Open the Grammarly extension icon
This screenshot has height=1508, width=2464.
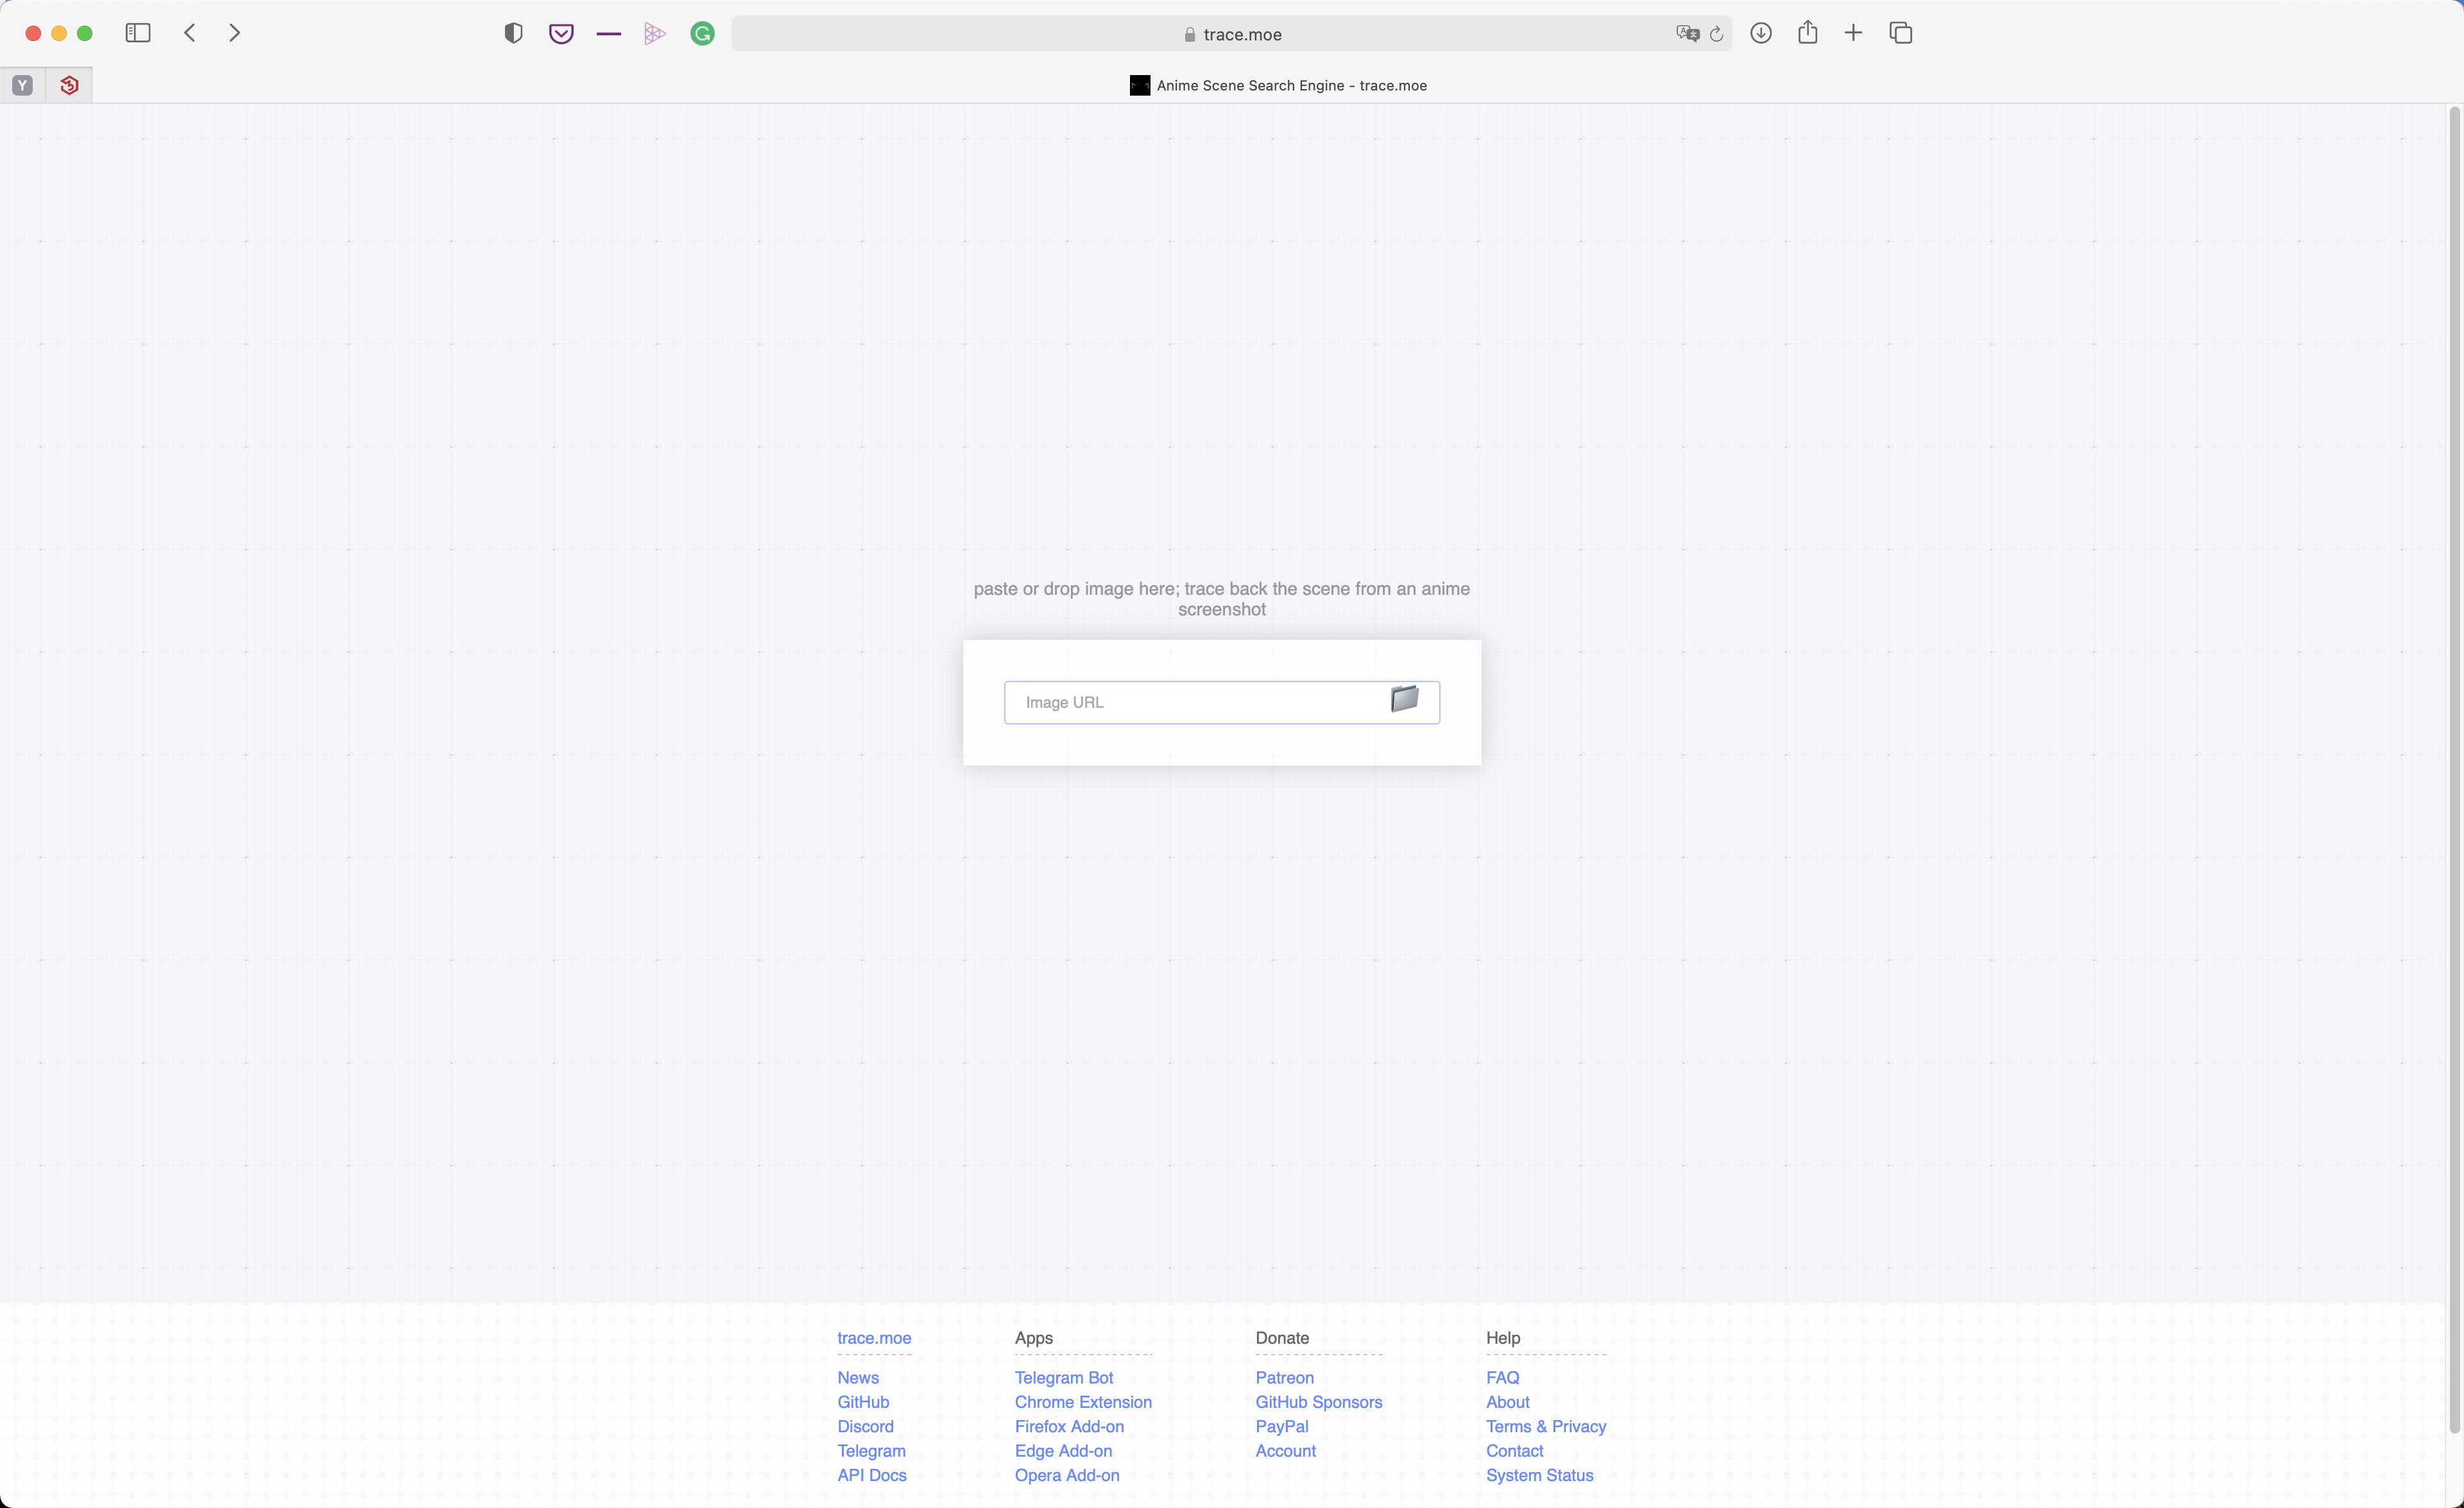[x=702, y=34]
